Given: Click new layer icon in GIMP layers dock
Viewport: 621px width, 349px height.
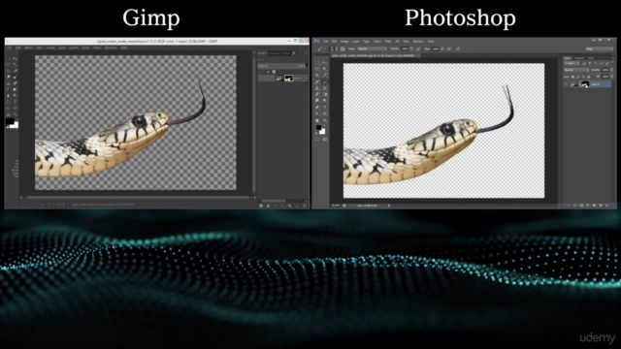Looking at the screenshot, I should point(261,206).
